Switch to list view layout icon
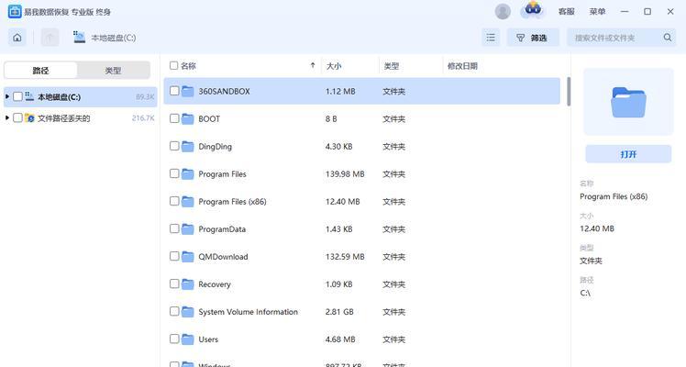Screen dimensions: 686x367 pos(491,38)
